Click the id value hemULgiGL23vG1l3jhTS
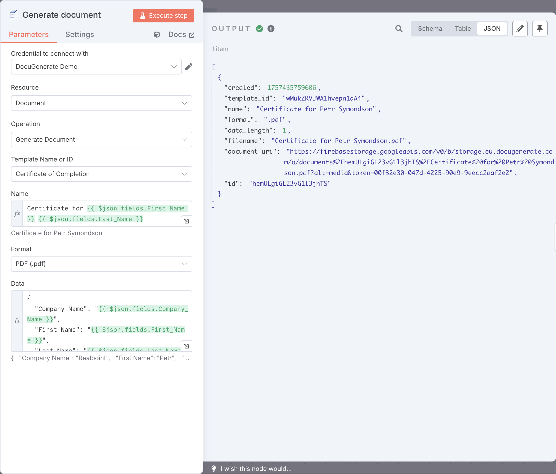Viewport: 556px width, 474px height. 290,184
